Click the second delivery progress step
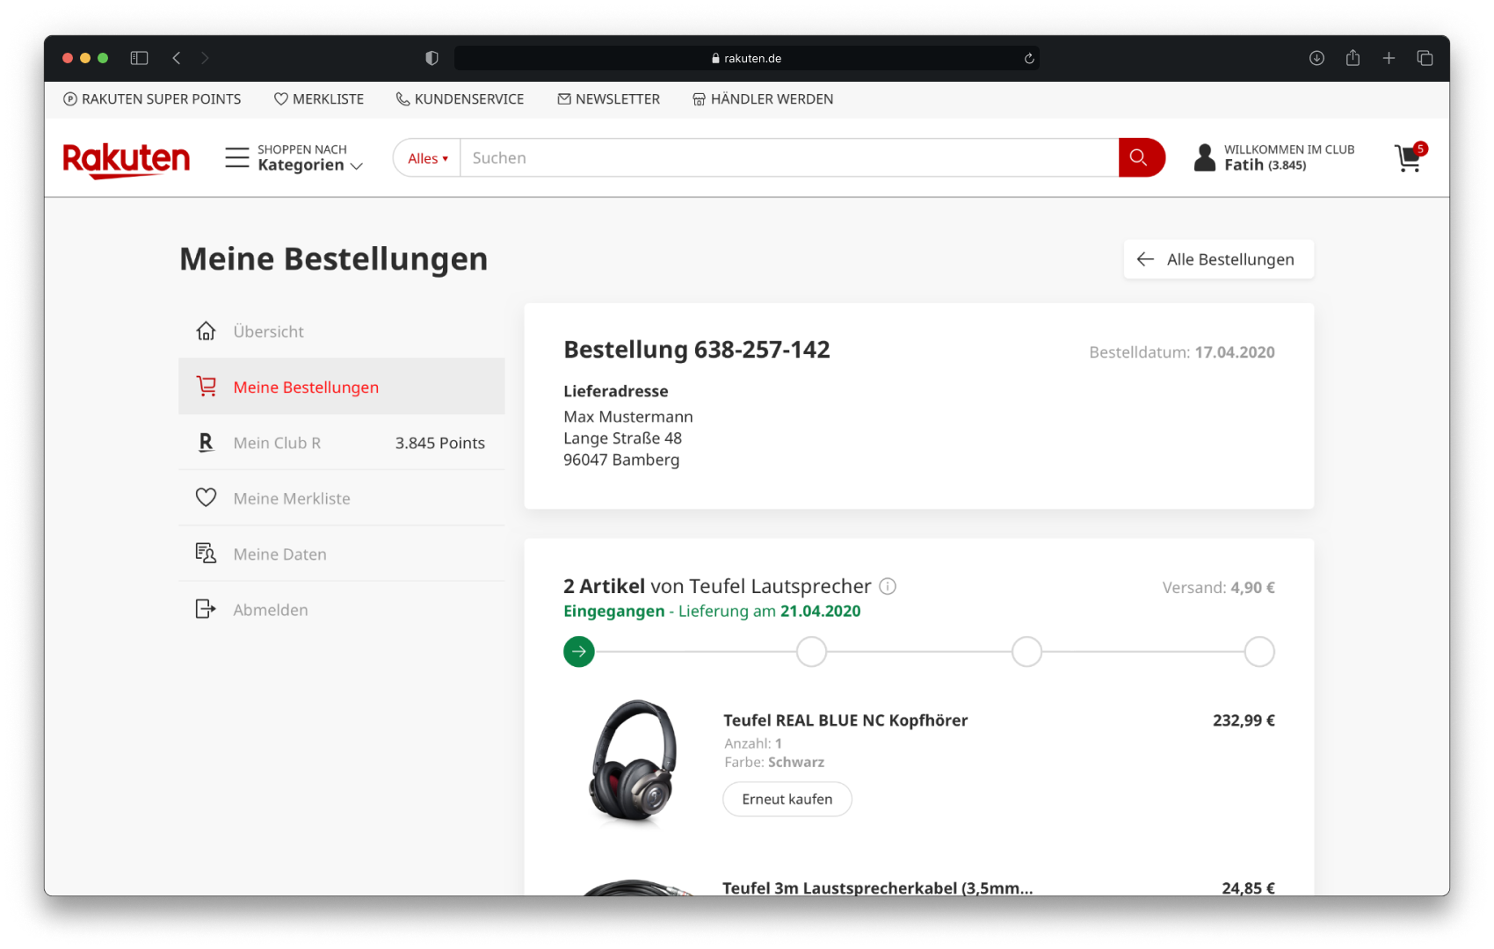 [x=811, y=652]
